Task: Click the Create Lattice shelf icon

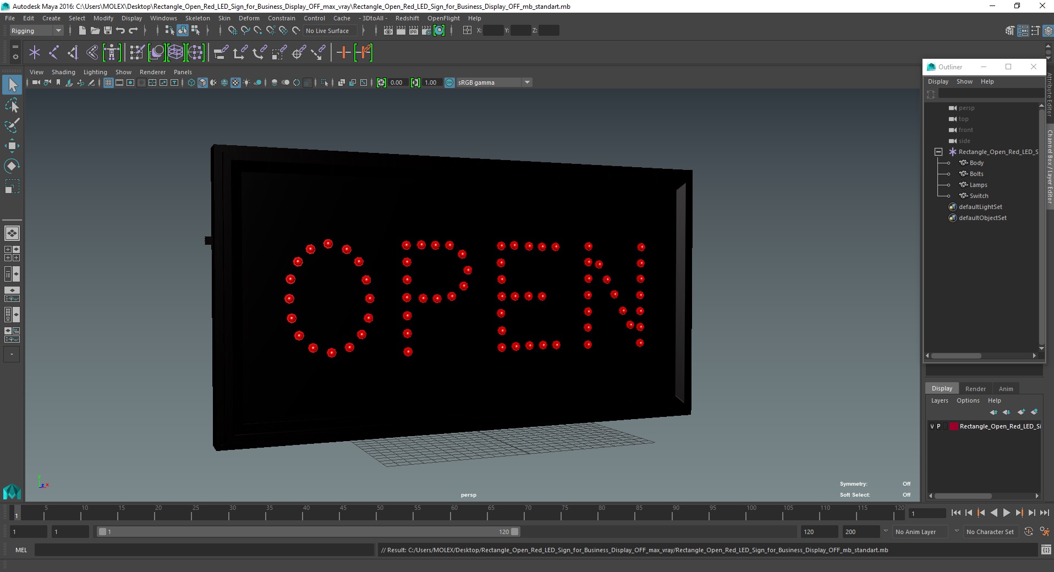Action: tap(175, 53)
